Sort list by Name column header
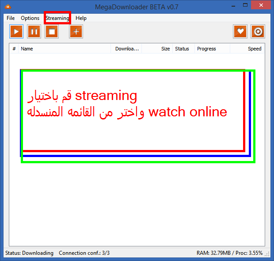 coord(65,49)
